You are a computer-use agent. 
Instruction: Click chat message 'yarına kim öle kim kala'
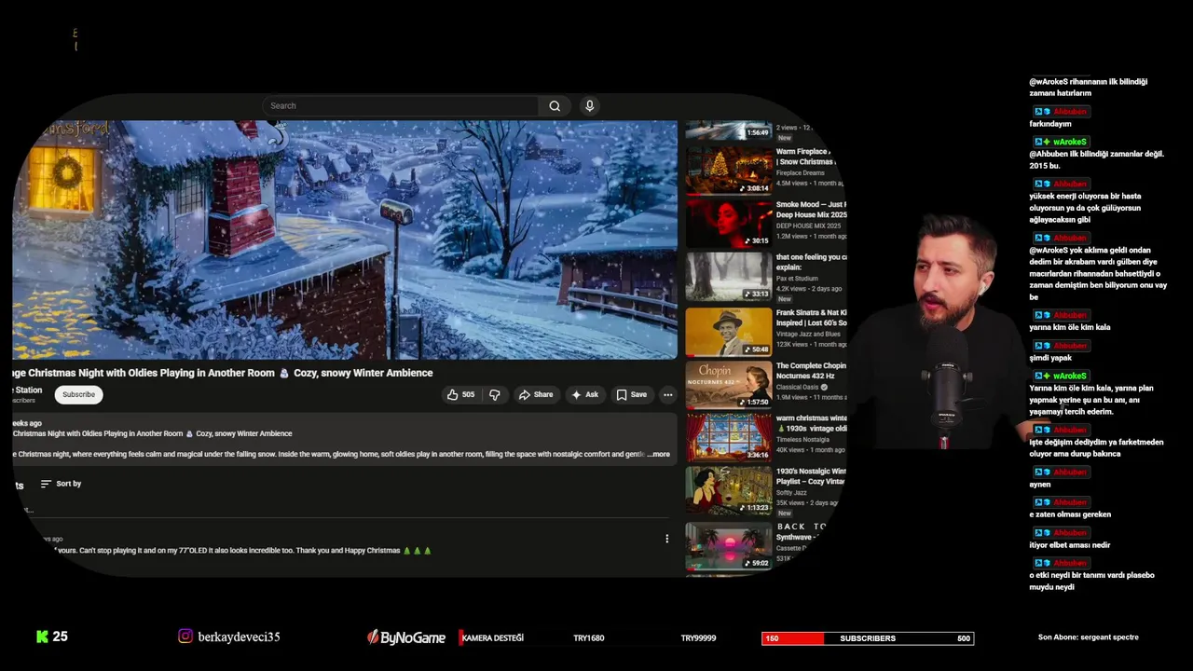(x=1070, y=328)
